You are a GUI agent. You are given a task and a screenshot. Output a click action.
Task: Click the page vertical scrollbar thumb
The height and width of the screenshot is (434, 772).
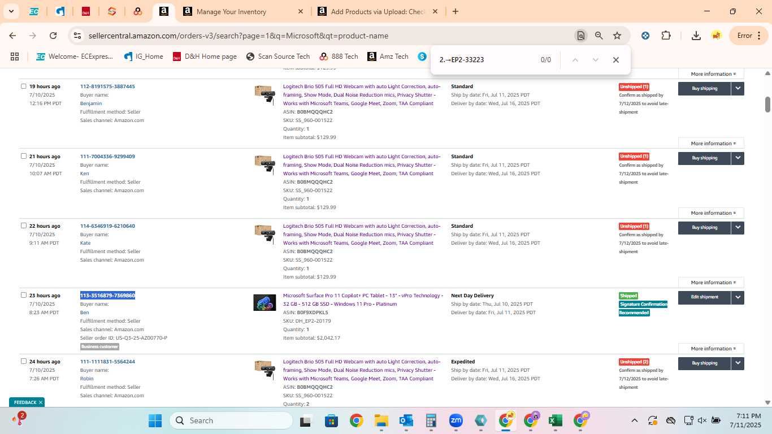click(767, 104)
